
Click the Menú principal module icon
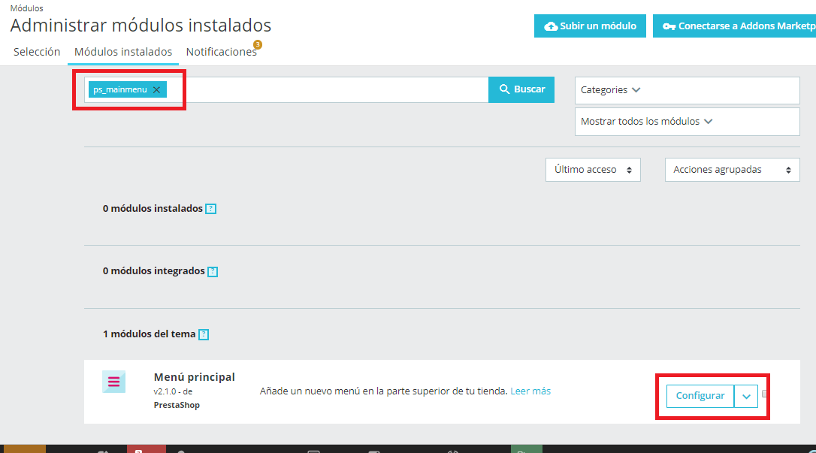click(x=114, y=382)
